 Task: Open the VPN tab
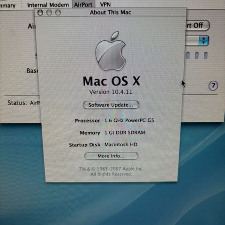tap(105, 5)
